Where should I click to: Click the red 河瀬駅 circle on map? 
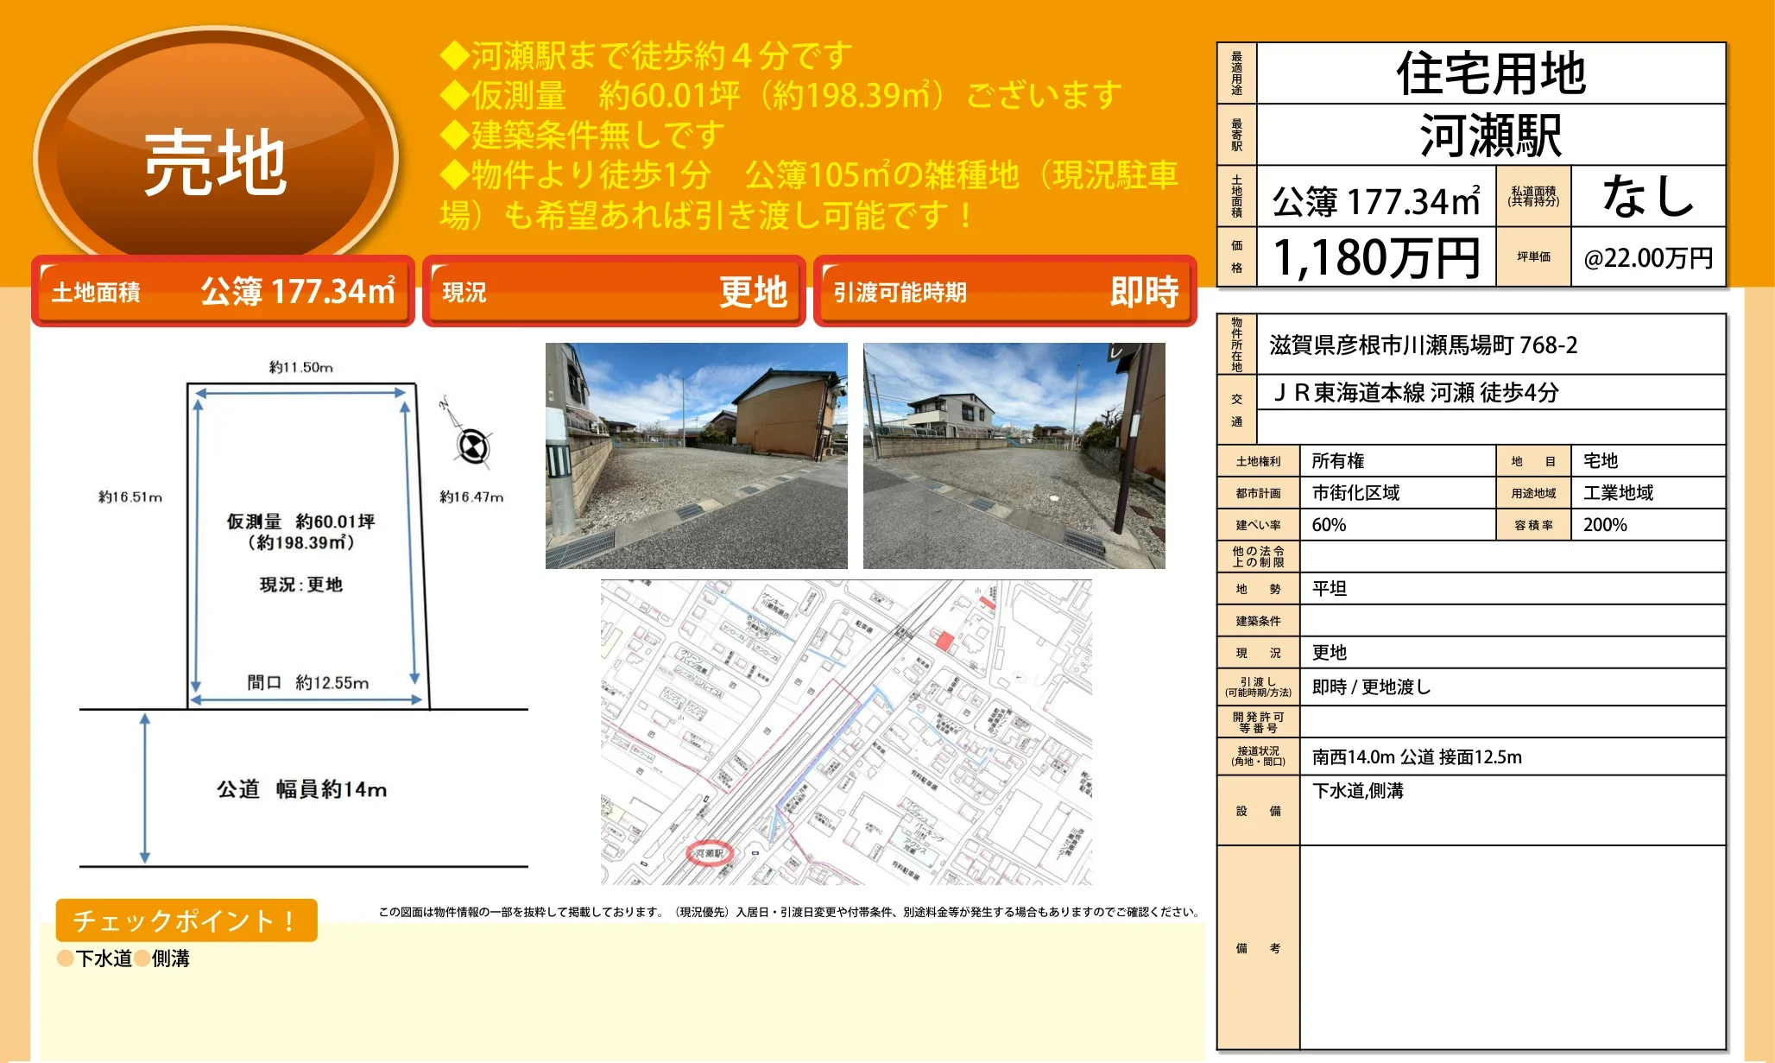click(x=709, y=853)
